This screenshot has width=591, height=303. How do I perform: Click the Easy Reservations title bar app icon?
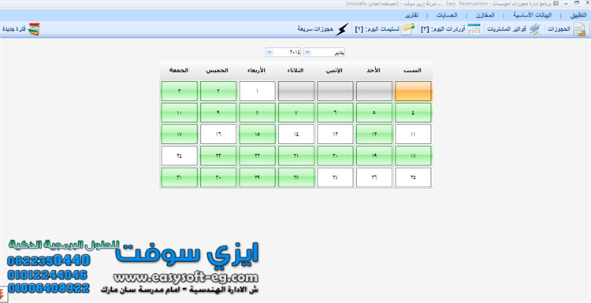tap(556, 3)
